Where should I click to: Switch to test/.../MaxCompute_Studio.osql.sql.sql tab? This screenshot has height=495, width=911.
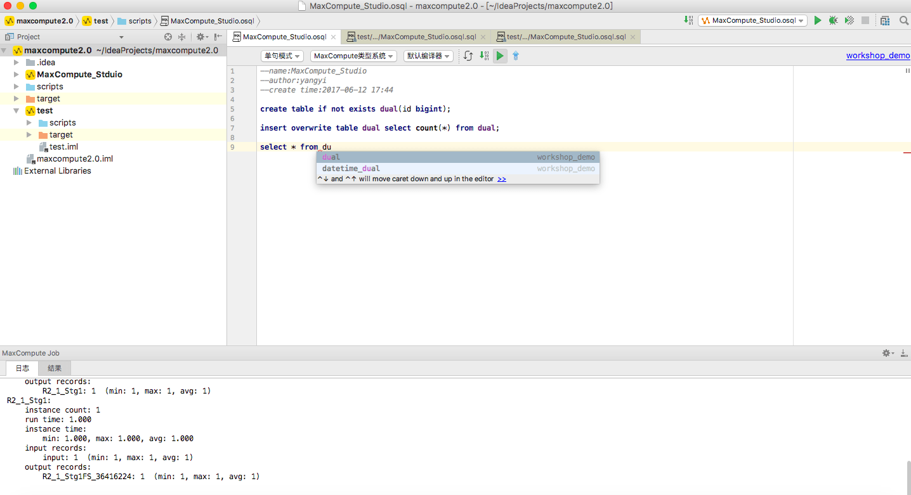click(x=566, y=37)
